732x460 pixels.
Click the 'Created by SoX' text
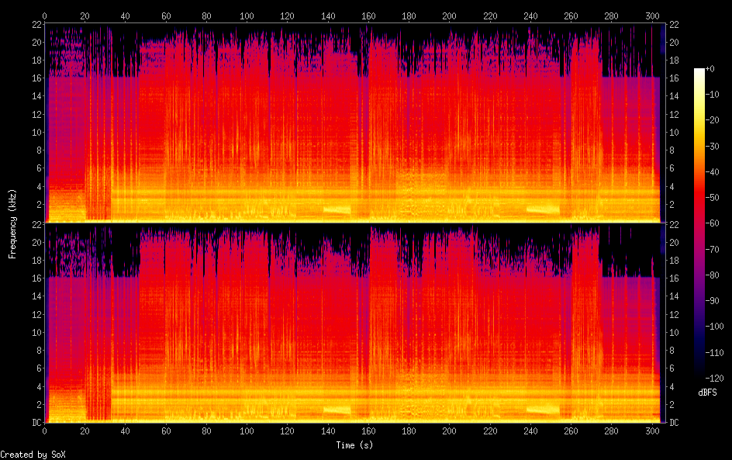(x=33, y=454)
